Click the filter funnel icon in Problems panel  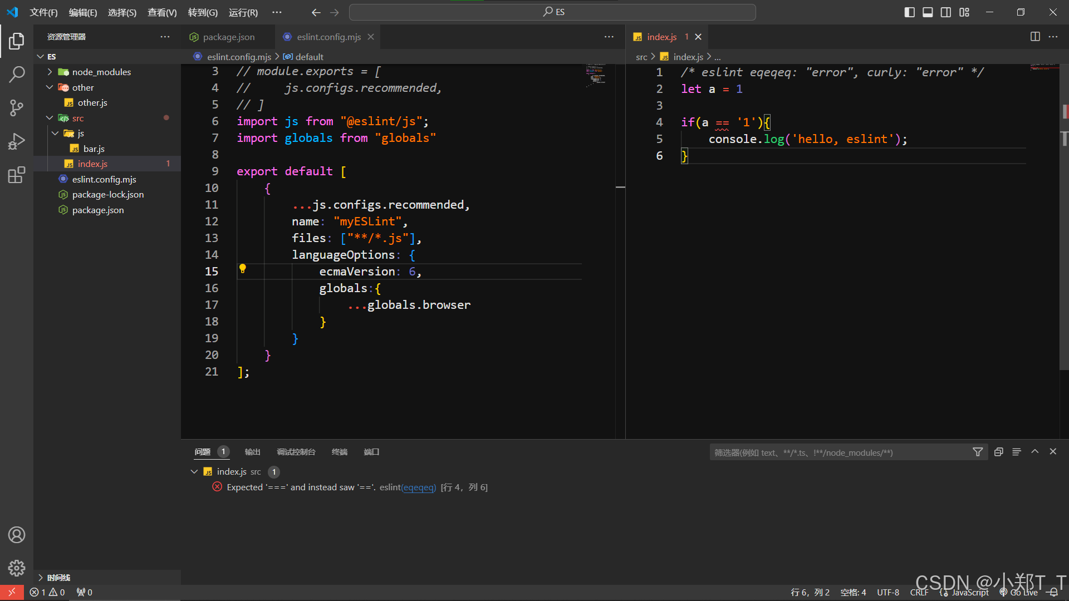(x=977, y=452)
